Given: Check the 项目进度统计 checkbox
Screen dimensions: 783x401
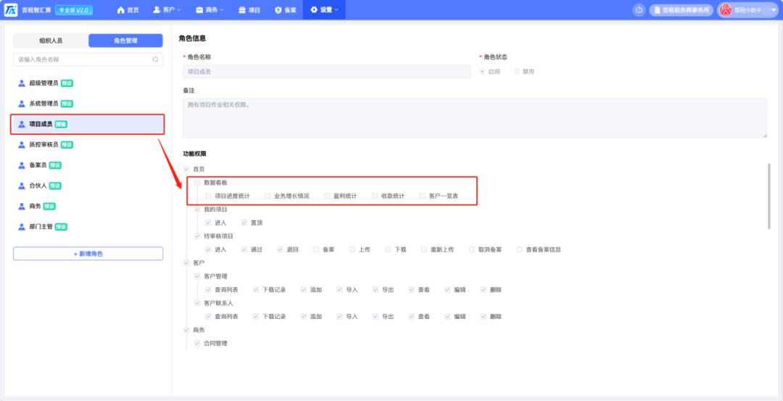Looking at the screenshot, I should pos(208,197).
